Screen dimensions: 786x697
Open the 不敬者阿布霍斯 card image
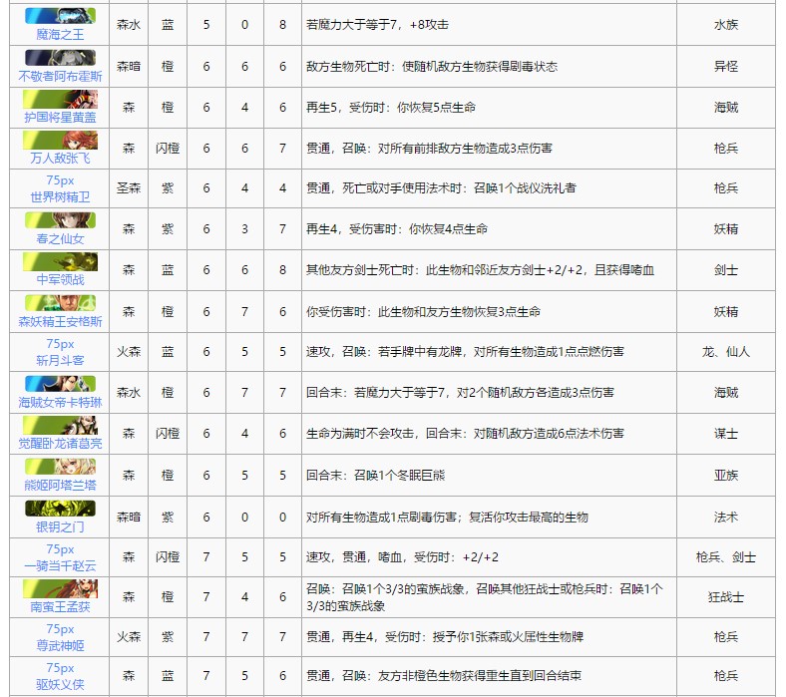point(60,57)
